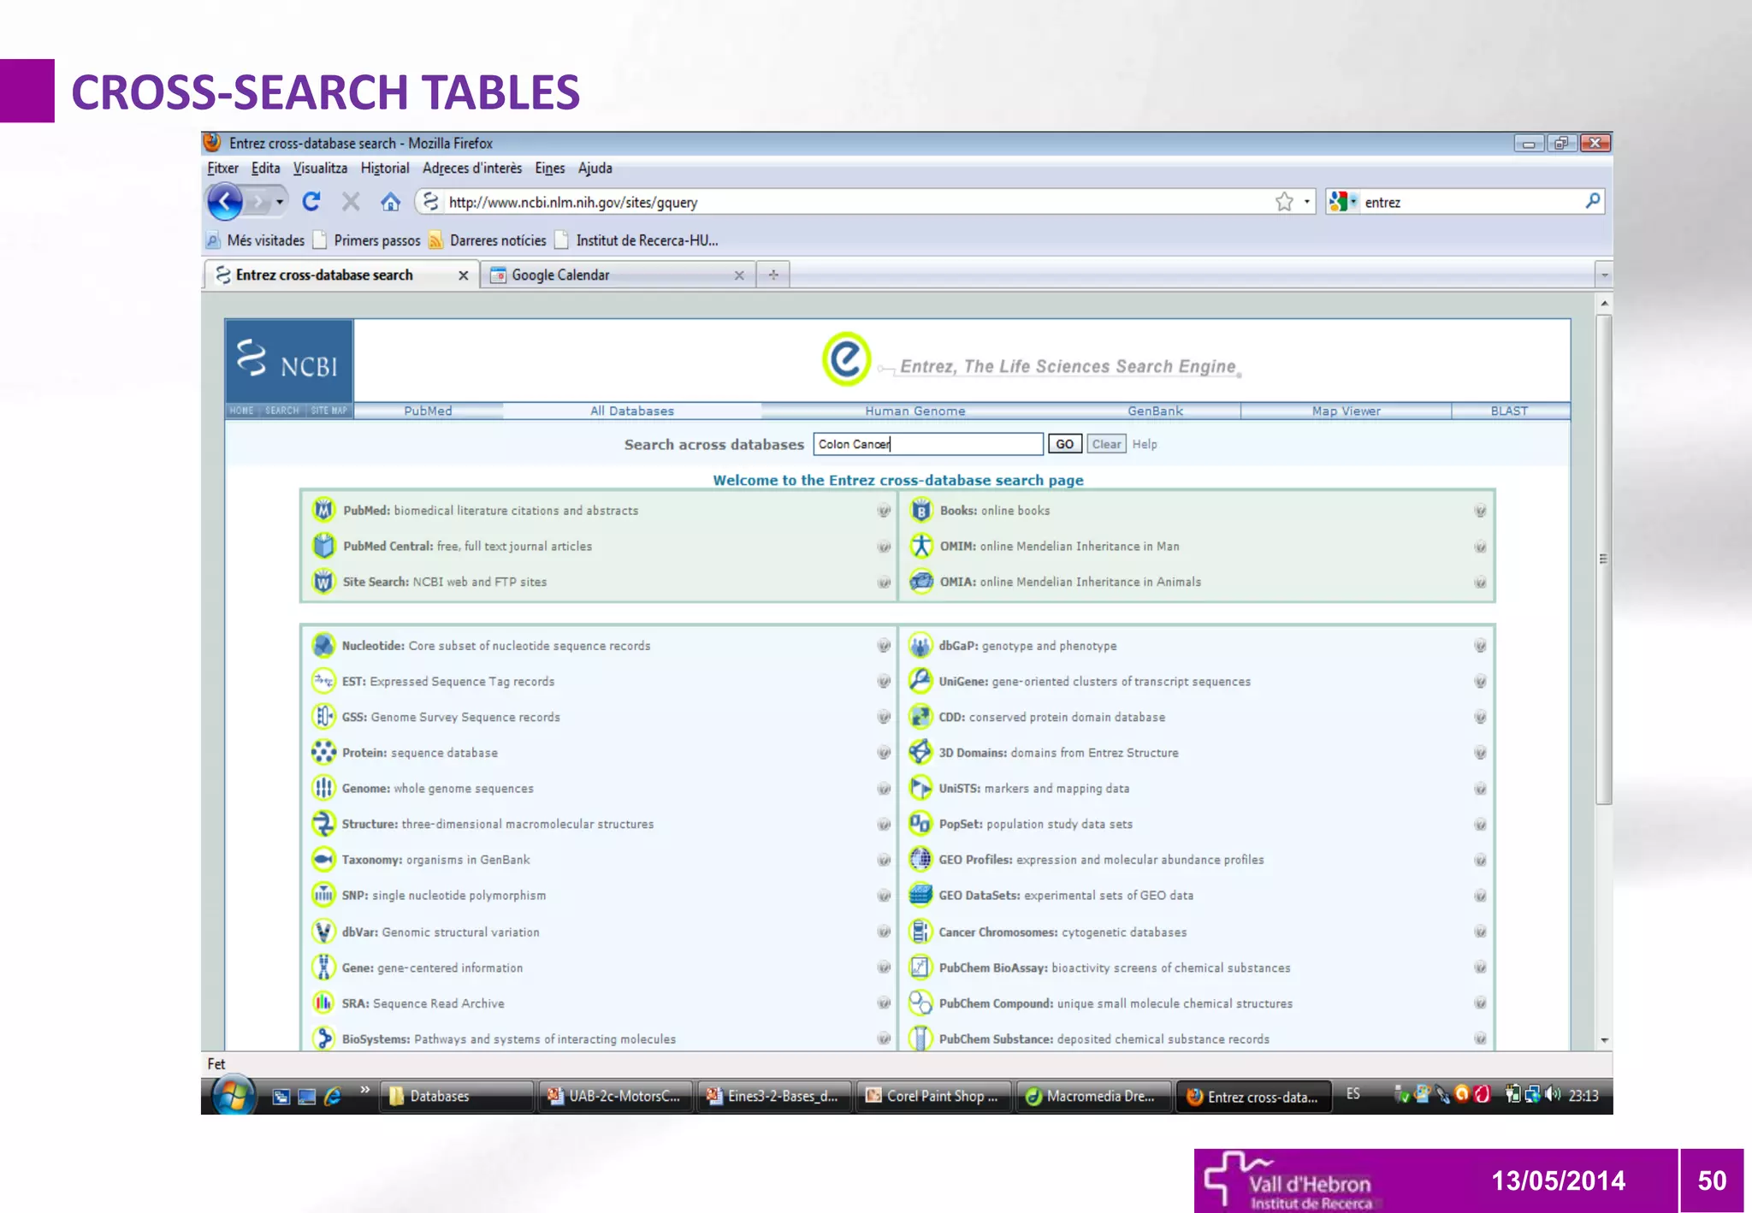Expand hidden taskbar quick launch chevron

click(365, 1090)
